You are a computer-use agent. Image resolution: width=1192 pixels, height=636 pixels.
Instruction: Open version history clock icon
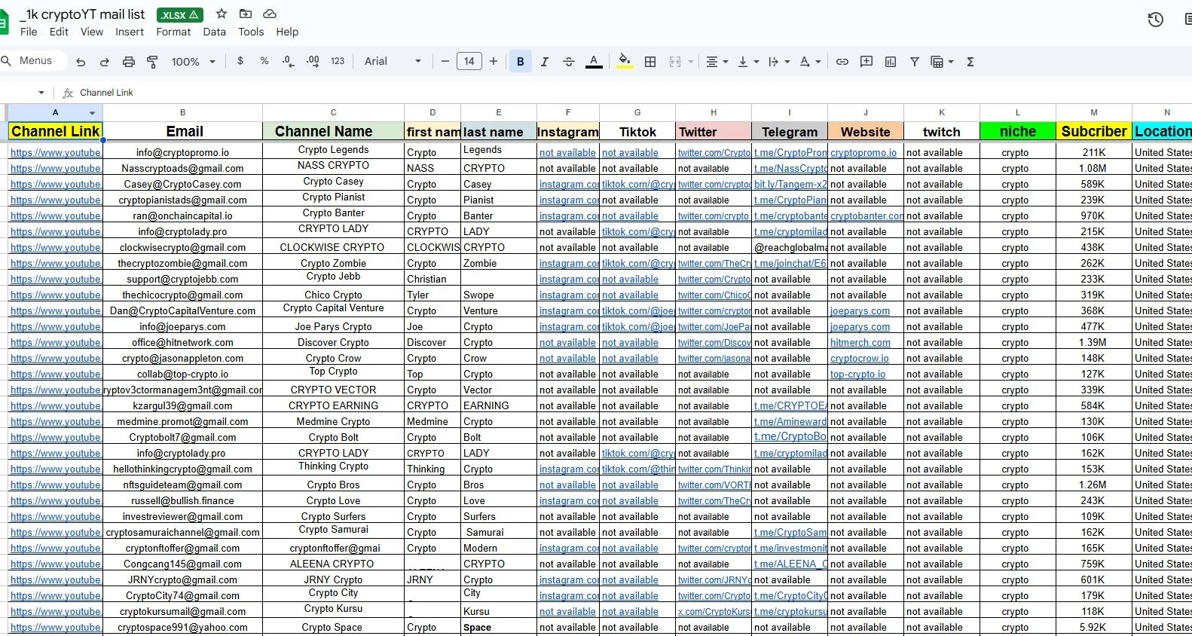1155,20
